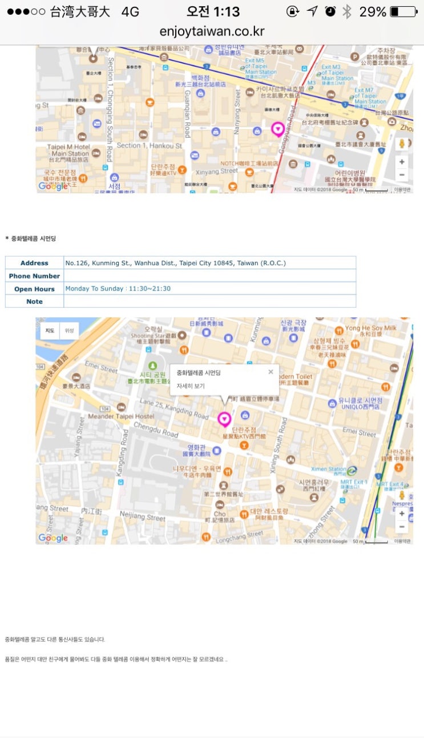The height and width of the screenshot is (756, 424).
Task: Tap the 대만 레스토랑 restaurant icon
Action: point(244,514)
